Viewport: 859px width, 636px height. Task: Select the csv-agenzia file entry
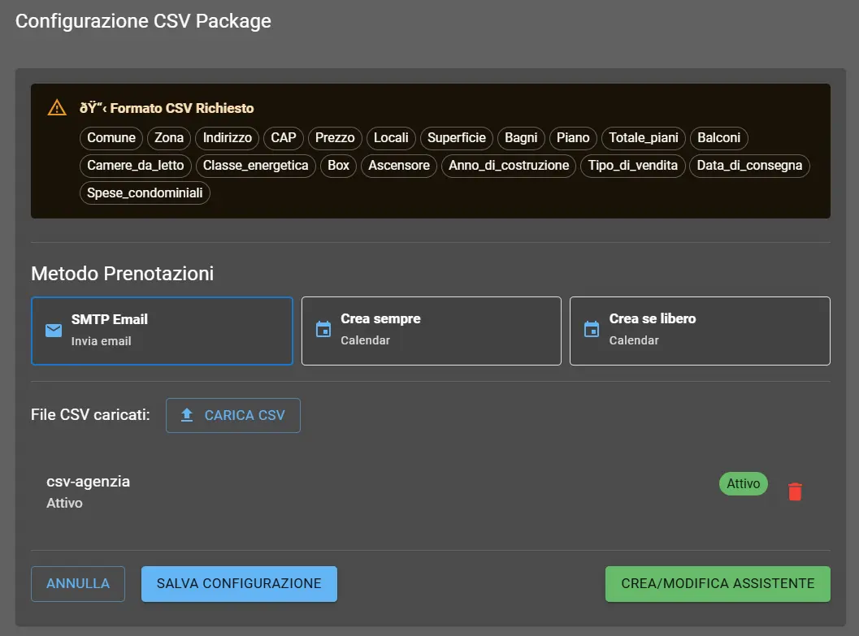coord(88,481)
